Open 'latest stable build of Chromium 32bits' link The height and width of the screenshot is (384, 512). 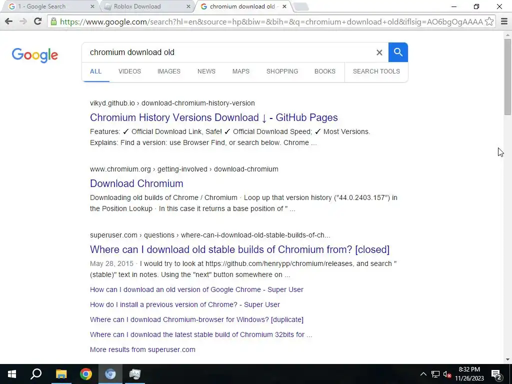tap(201, 334)
